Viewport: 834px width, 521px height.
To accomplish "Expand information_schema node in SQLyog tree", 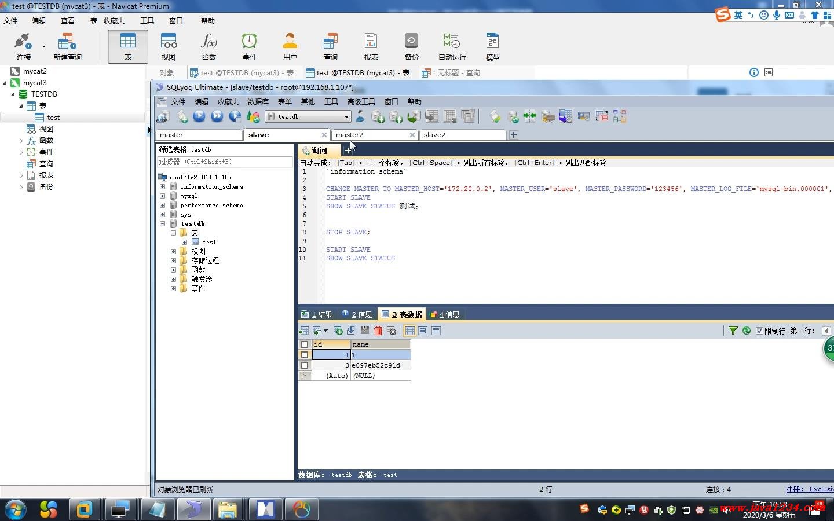I will (163, 186).
